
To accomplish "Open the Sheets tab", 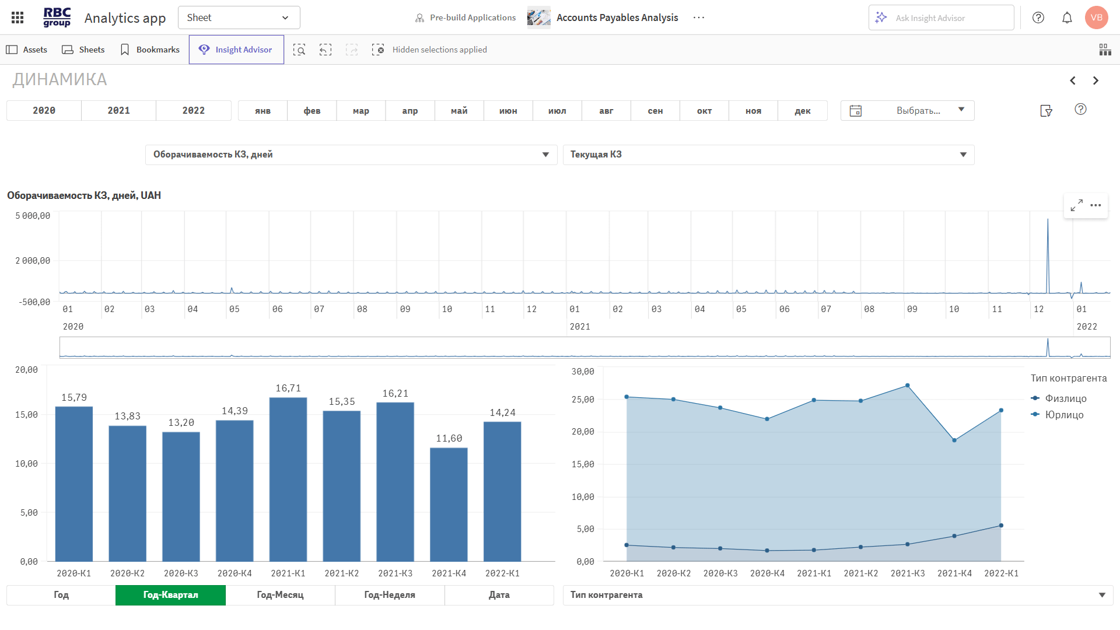I will [83, 50].
